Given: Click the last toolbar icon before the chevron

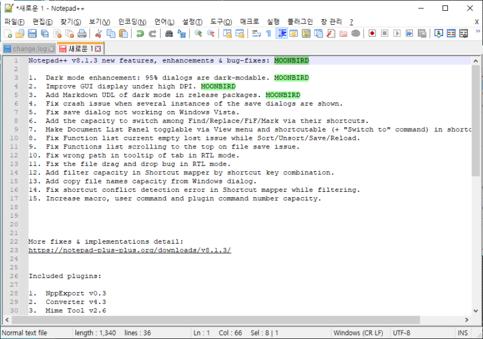Looking at the screenshot, I should click(x=463, y=34).
